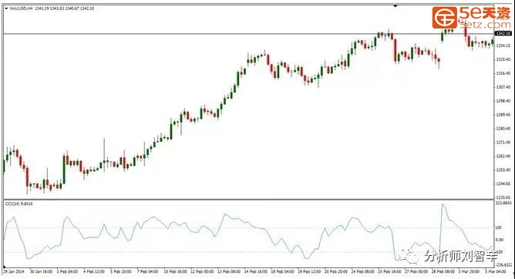The height and width of the screenshot is (279, 515).
Task: Click the 1235.65 price axis label
Action: tap(503, 197)
